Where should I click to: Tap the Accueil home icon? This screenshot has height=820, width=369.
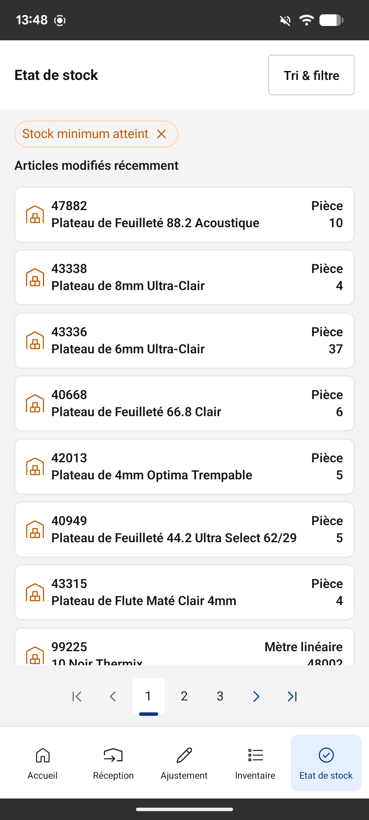(43, 755)
